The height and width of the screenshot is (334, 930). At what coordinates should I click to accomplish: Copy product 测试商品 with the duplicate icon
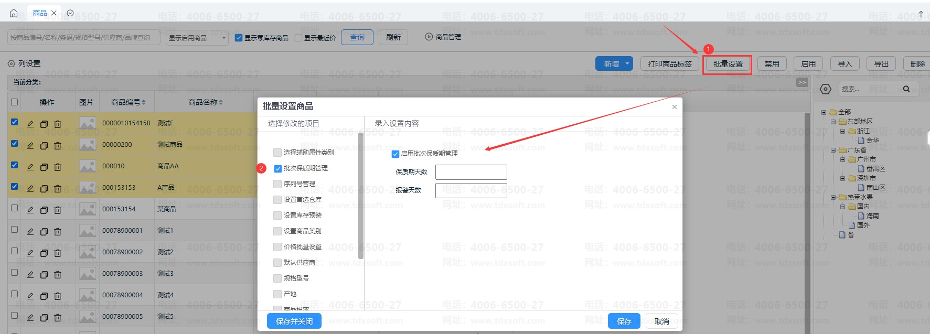pyautogui.click(x=44, y=145)
